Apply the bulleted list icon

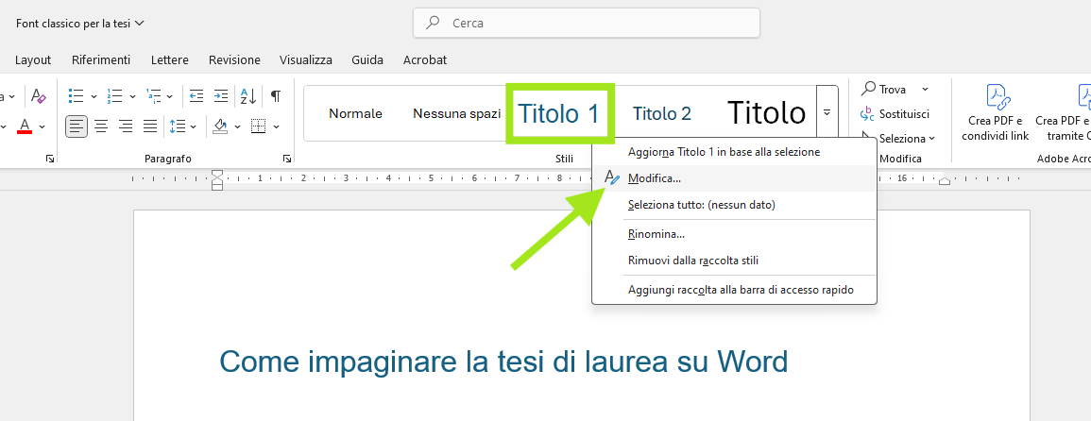click(x=77, y=95)
